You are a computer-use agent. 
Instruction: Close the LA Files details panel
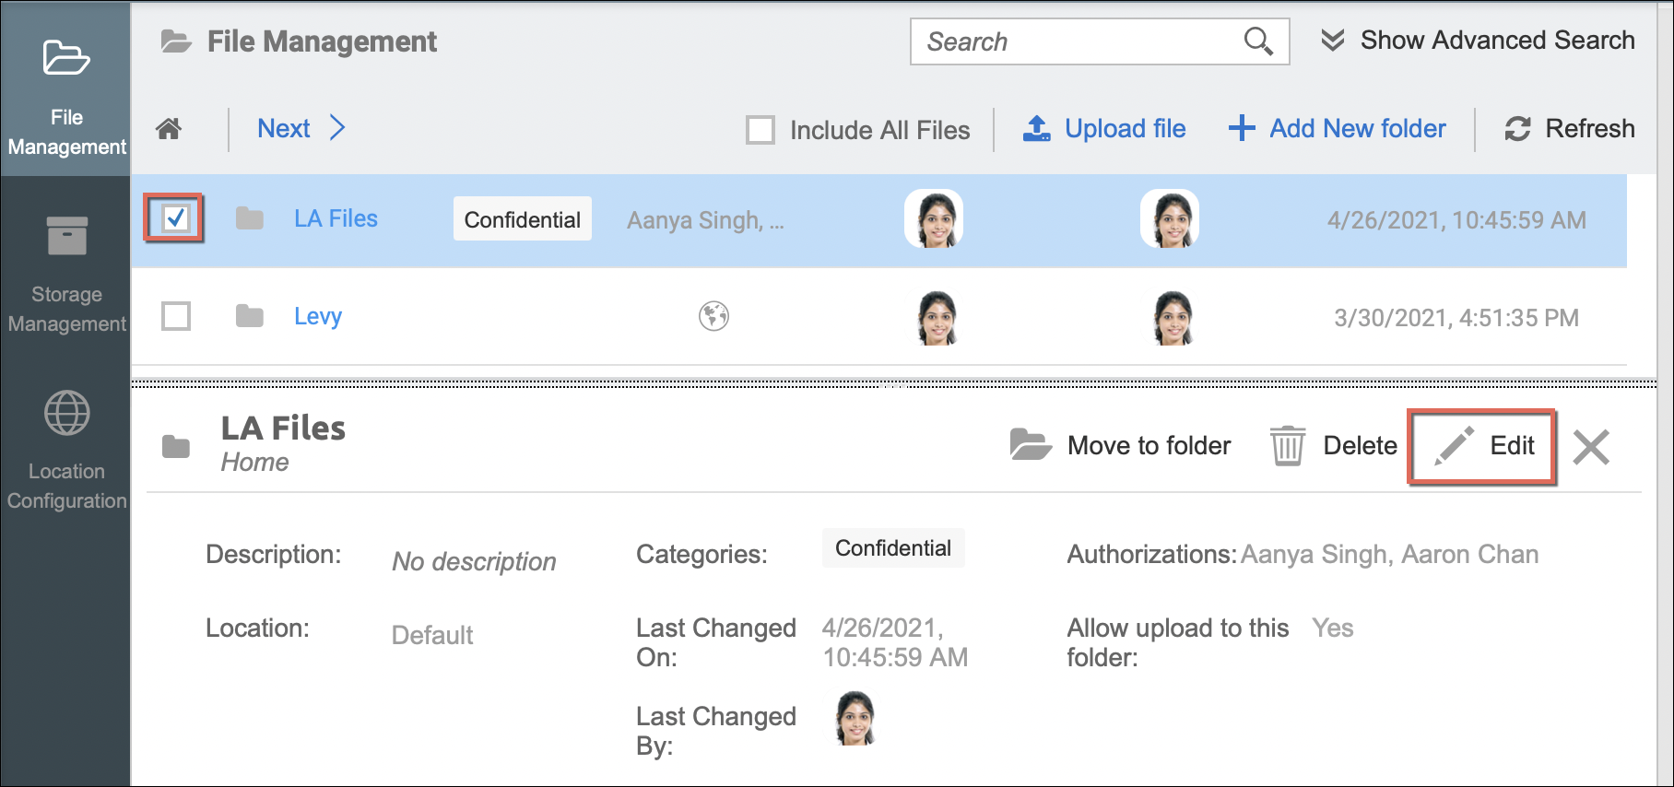pyautogui.click(x=1591, y=447)
